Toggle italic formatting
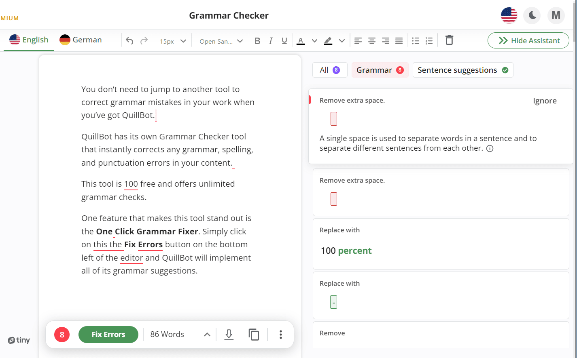 tap(271, 41)
